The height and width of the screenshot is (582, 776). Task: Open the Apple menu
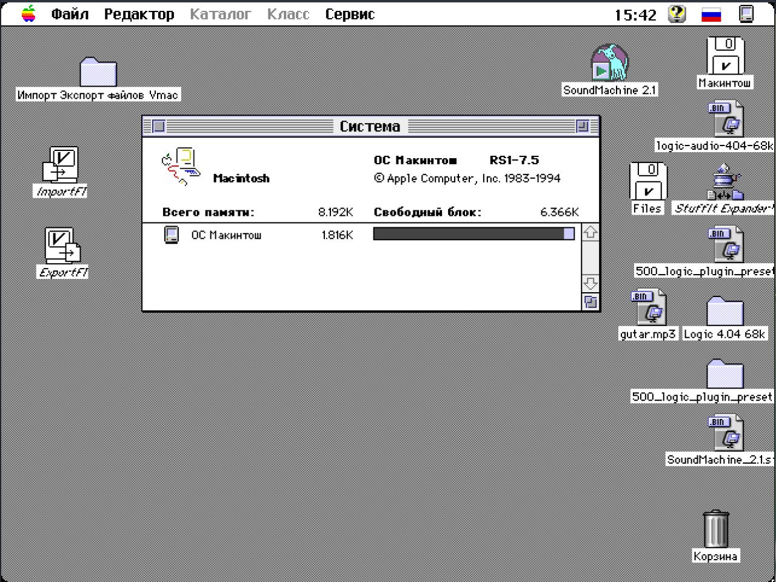[x=28, y=13]
